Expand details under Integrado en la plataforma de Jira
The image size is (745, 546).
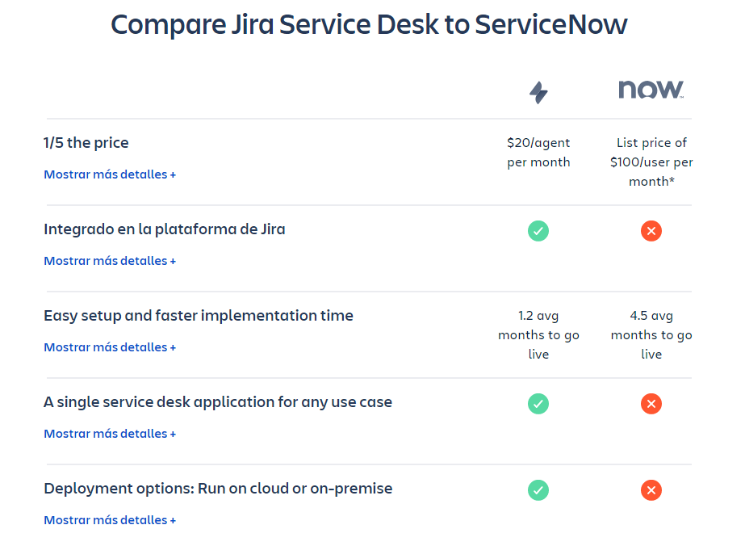(110, 261)
